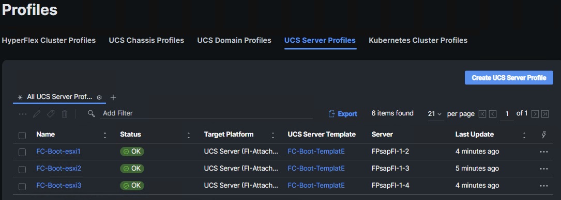Click server cell FPsapFI-1-3
This screenshot has width=561, height=200.
click(390, 168)
